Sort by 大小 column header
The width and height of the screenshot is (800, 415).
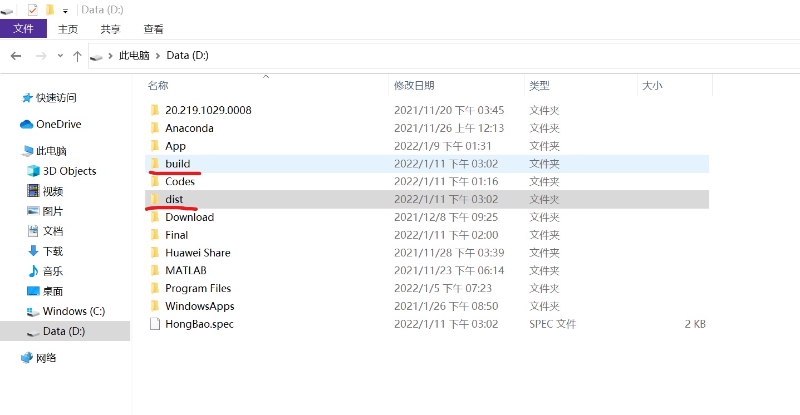[x=652, y=86]
